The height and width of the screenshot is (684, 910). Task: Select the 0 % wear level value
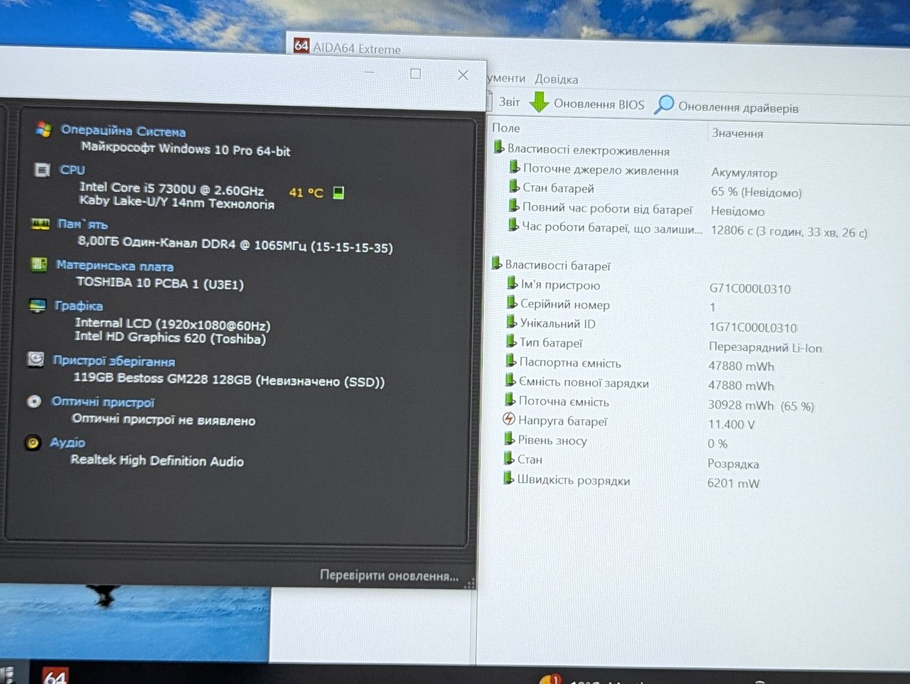pos(717,443)
